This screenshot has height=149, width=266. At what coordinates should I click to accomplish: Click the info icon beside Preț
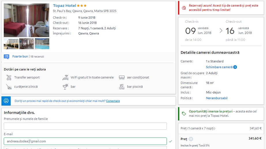(191, 139)
